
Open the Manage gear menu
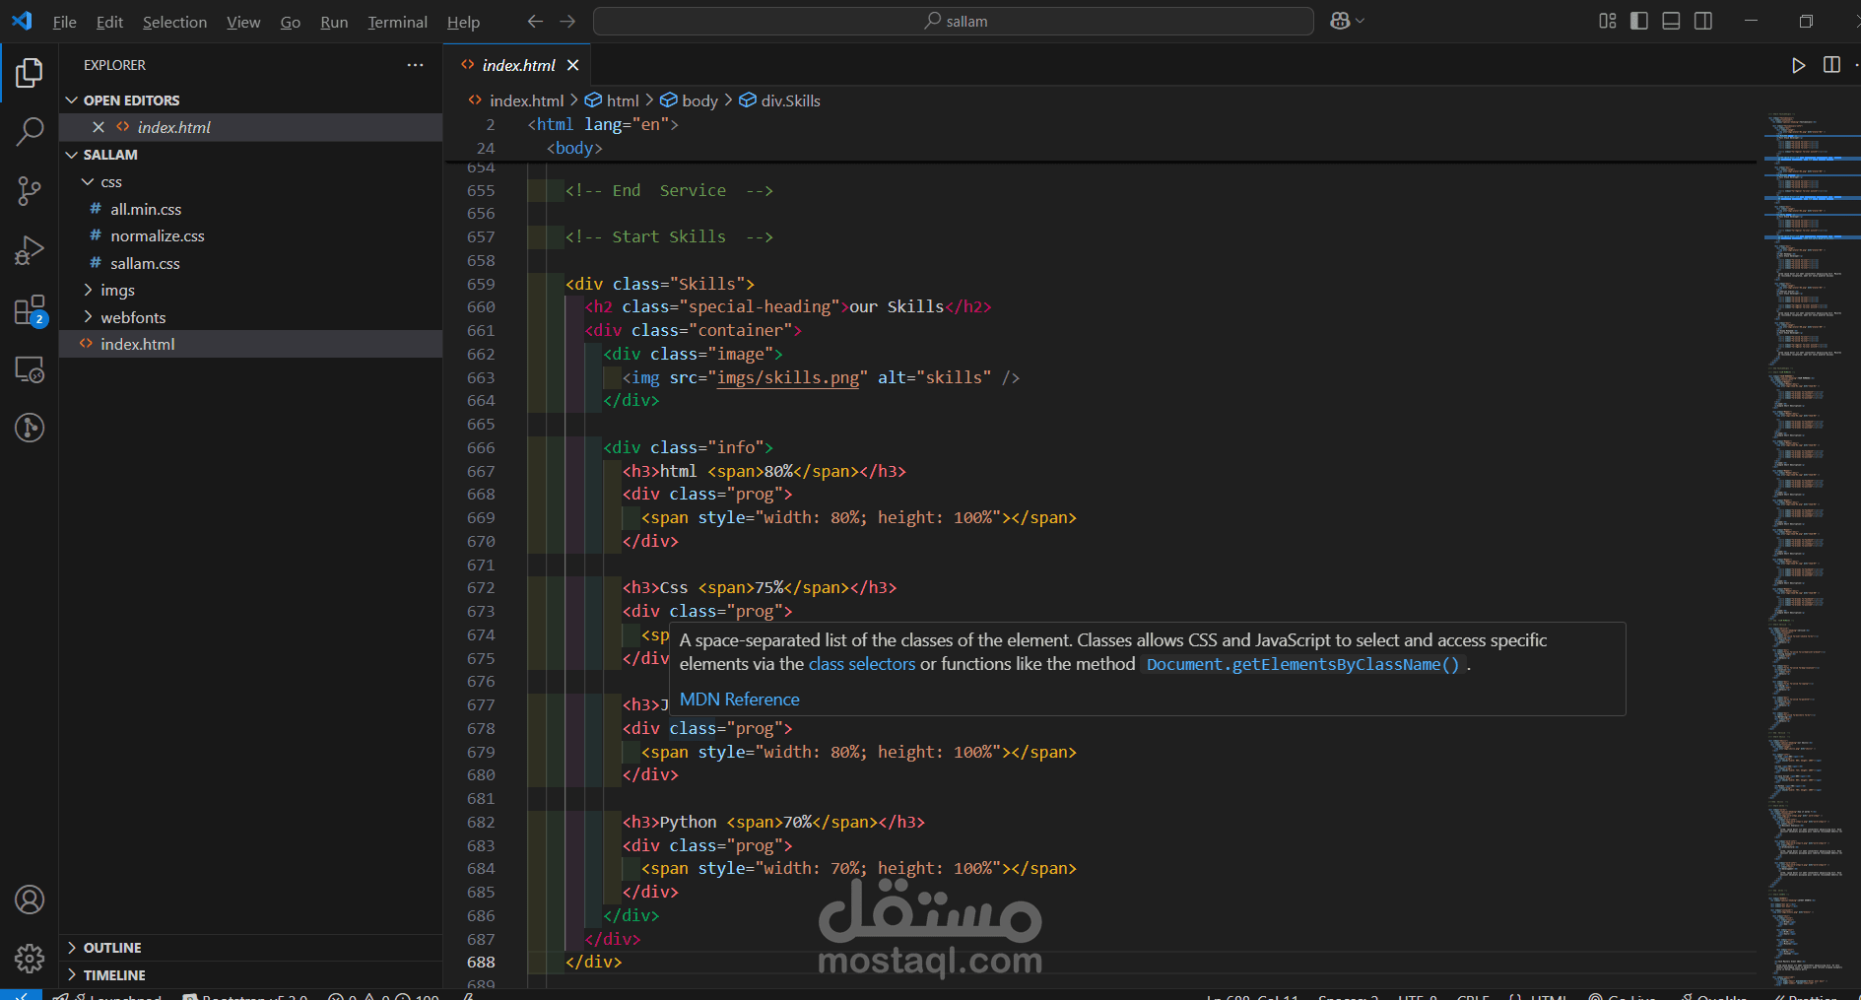point(30,958)
